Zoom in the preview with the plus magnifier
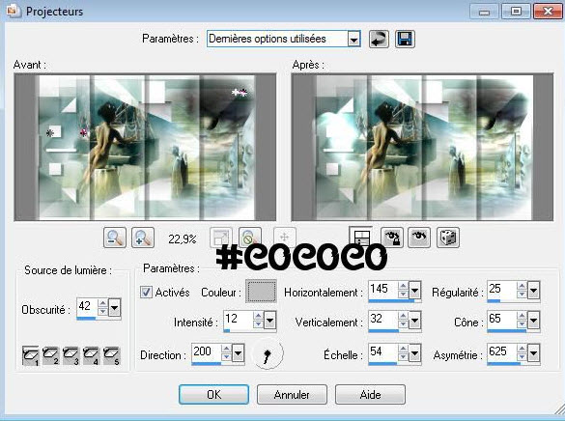Screen dimensions: 565x421 143,238
